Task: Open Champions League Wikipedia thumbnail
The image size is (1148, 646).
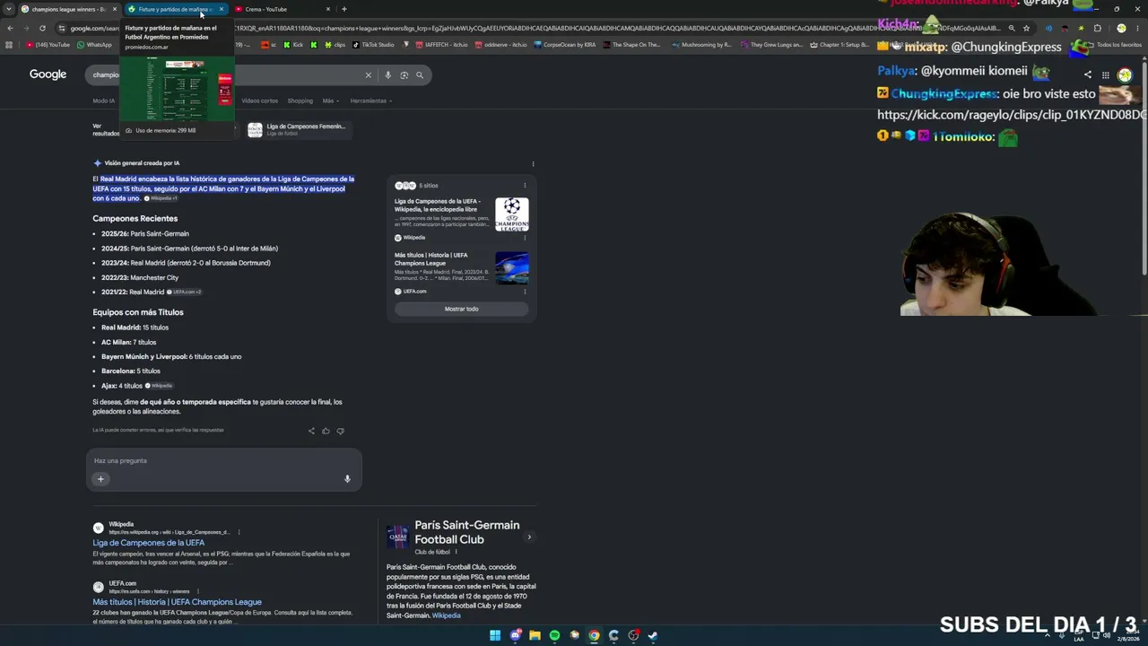Action: click(511, 214)
